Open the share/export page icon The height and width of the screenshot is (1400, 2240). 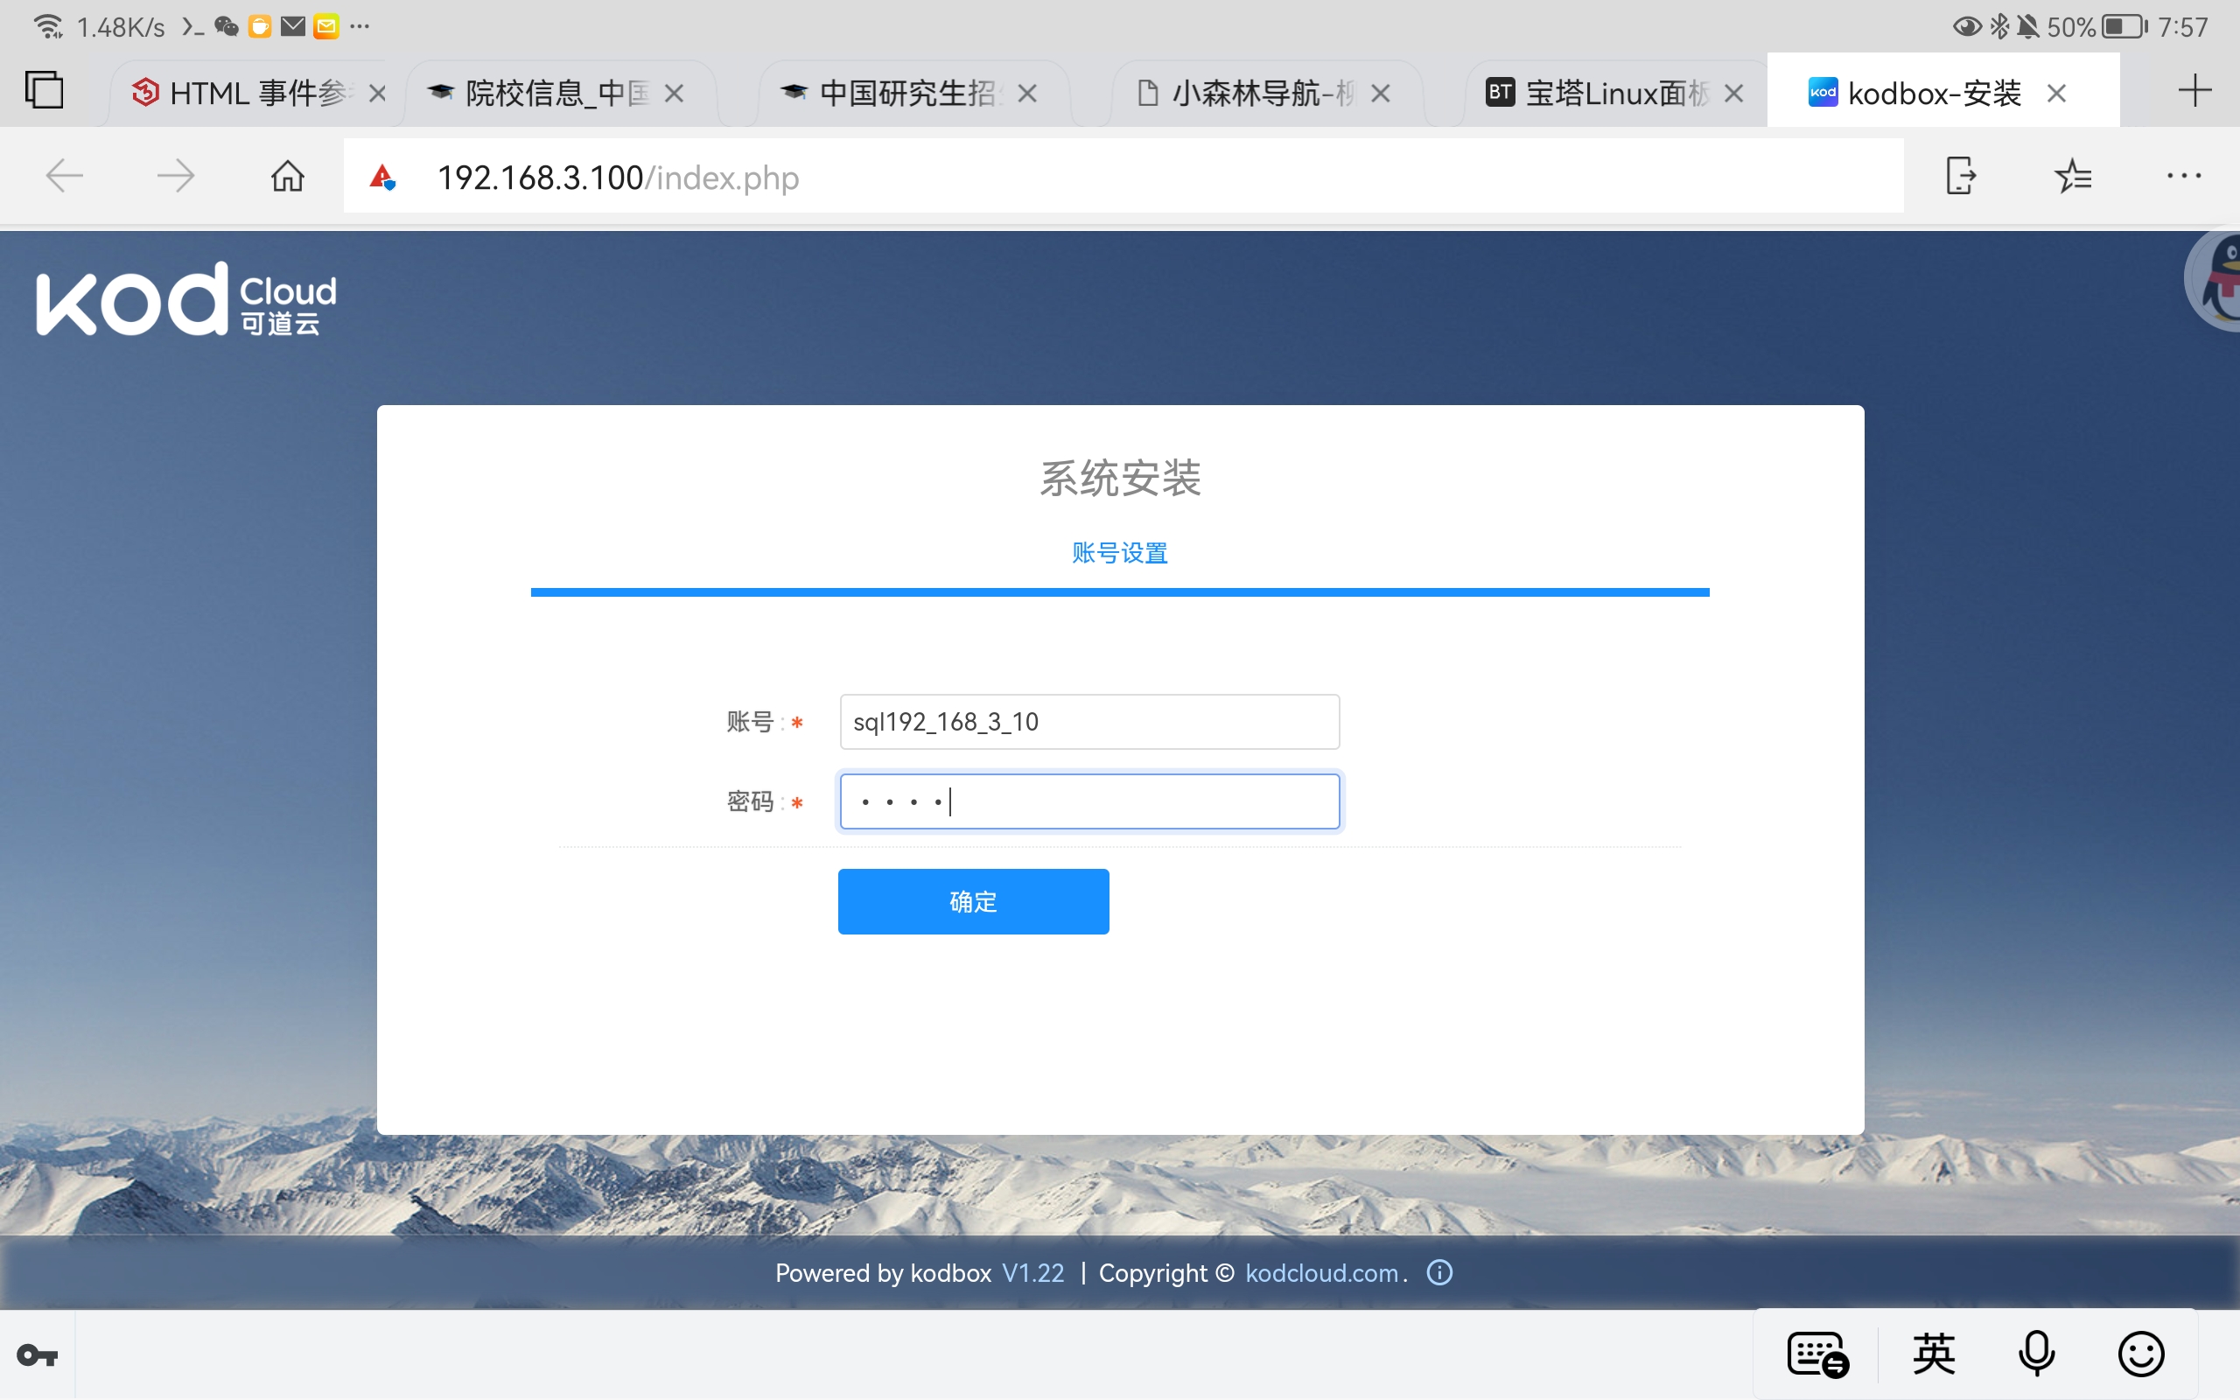coord(1961,176)
